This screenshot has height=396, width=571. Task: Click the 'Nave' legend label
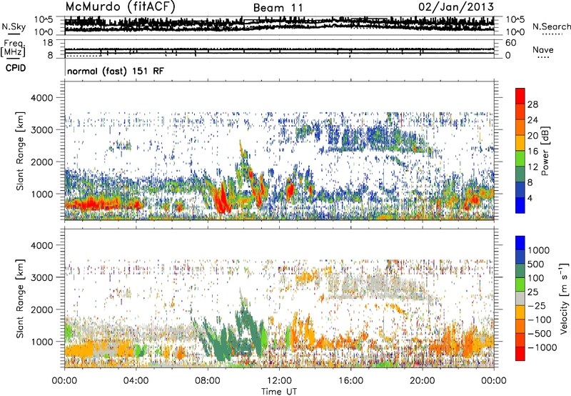[x=542, y=49]
